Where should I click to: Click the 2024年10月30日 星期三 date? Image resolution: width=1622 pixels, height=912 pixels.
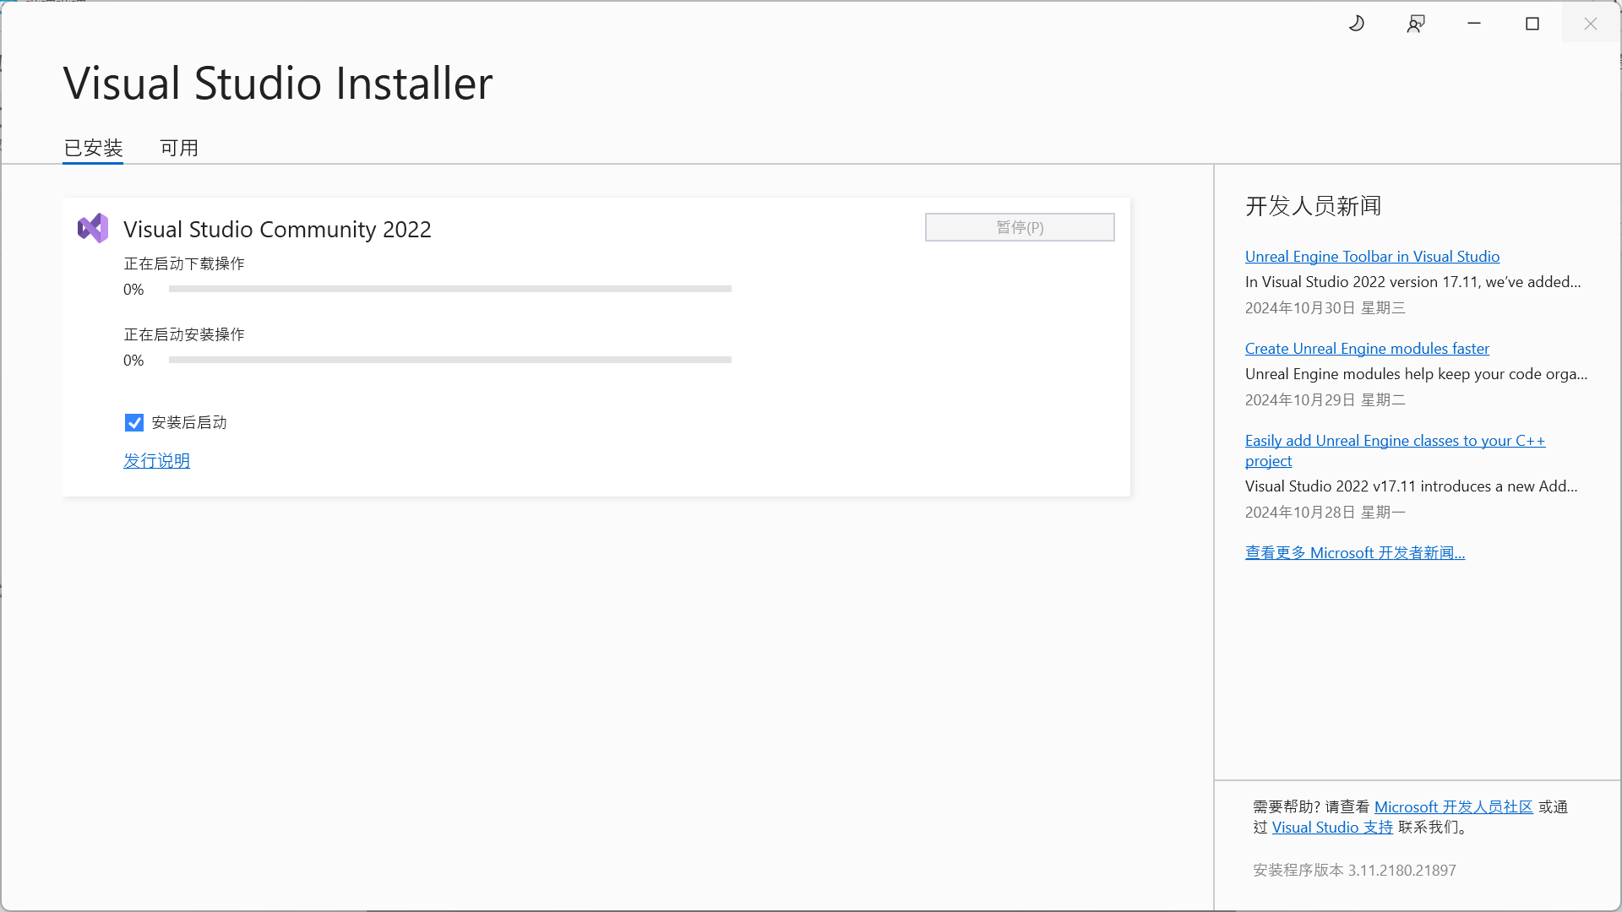(1325, 308)
